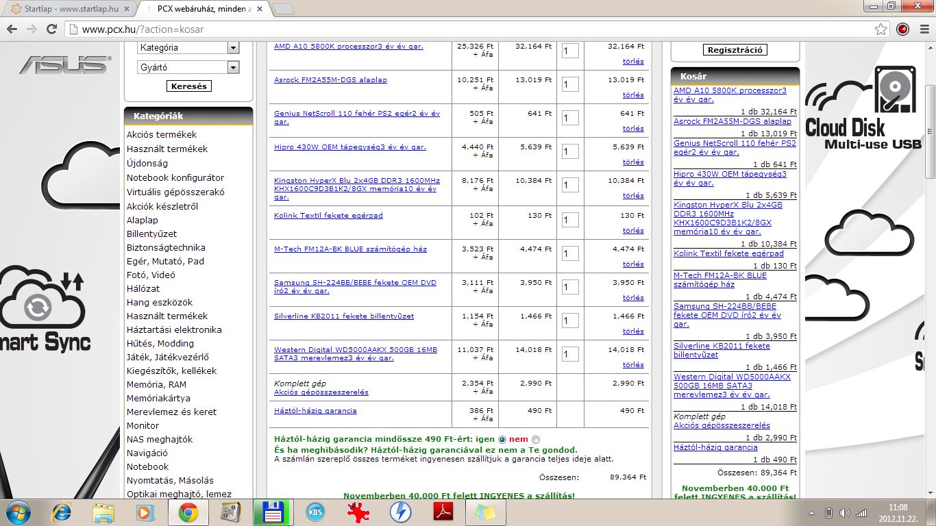Select the PCX webáruház browser tab
This screenshot has width=936, height=526.
pyautogui.click(x=204, y=10)
